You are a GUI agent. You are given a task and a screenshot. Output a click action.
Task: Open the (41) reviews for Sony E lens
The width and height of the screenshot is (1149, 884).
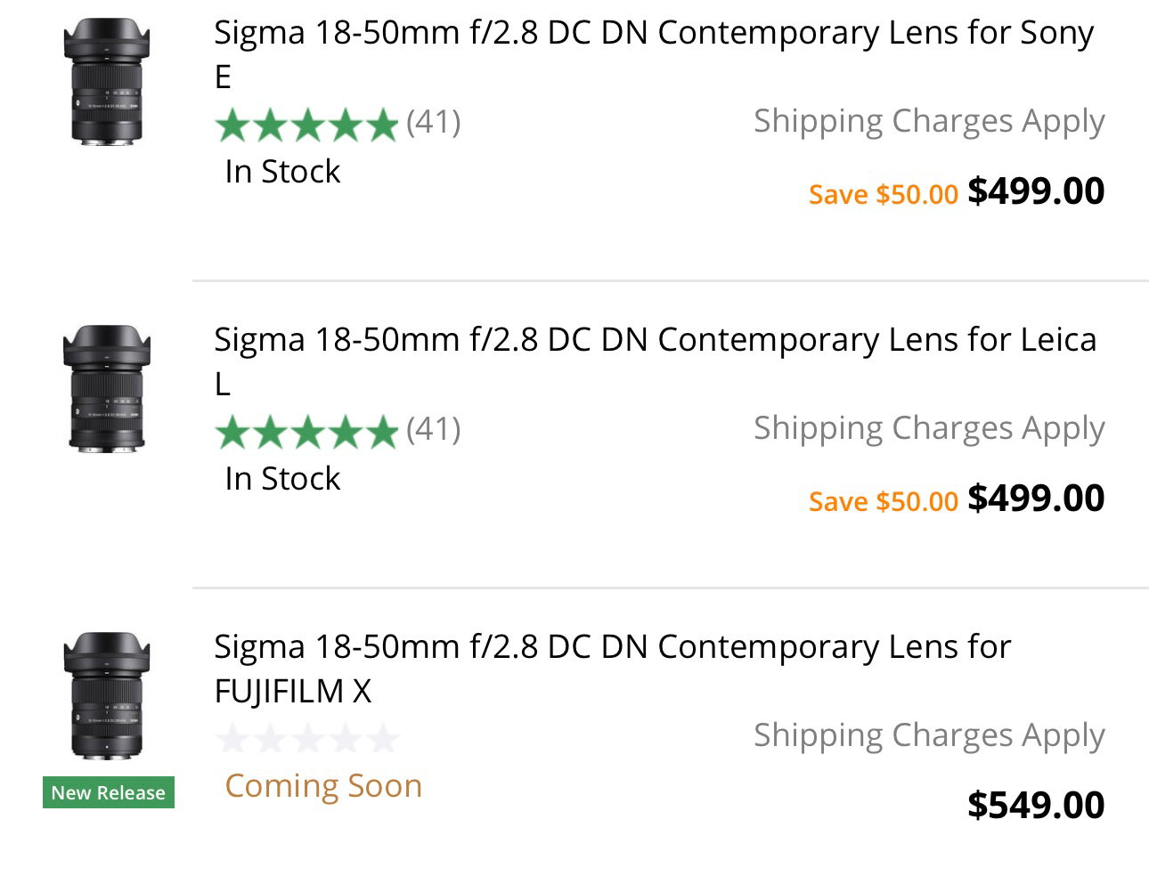[x=434, y=122]
